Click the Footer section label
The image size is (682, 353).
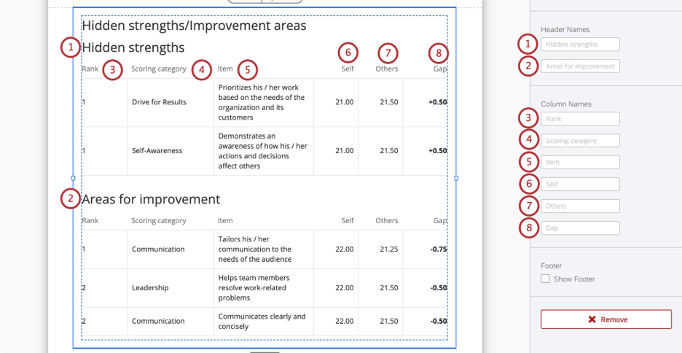[x=551, y=265]
